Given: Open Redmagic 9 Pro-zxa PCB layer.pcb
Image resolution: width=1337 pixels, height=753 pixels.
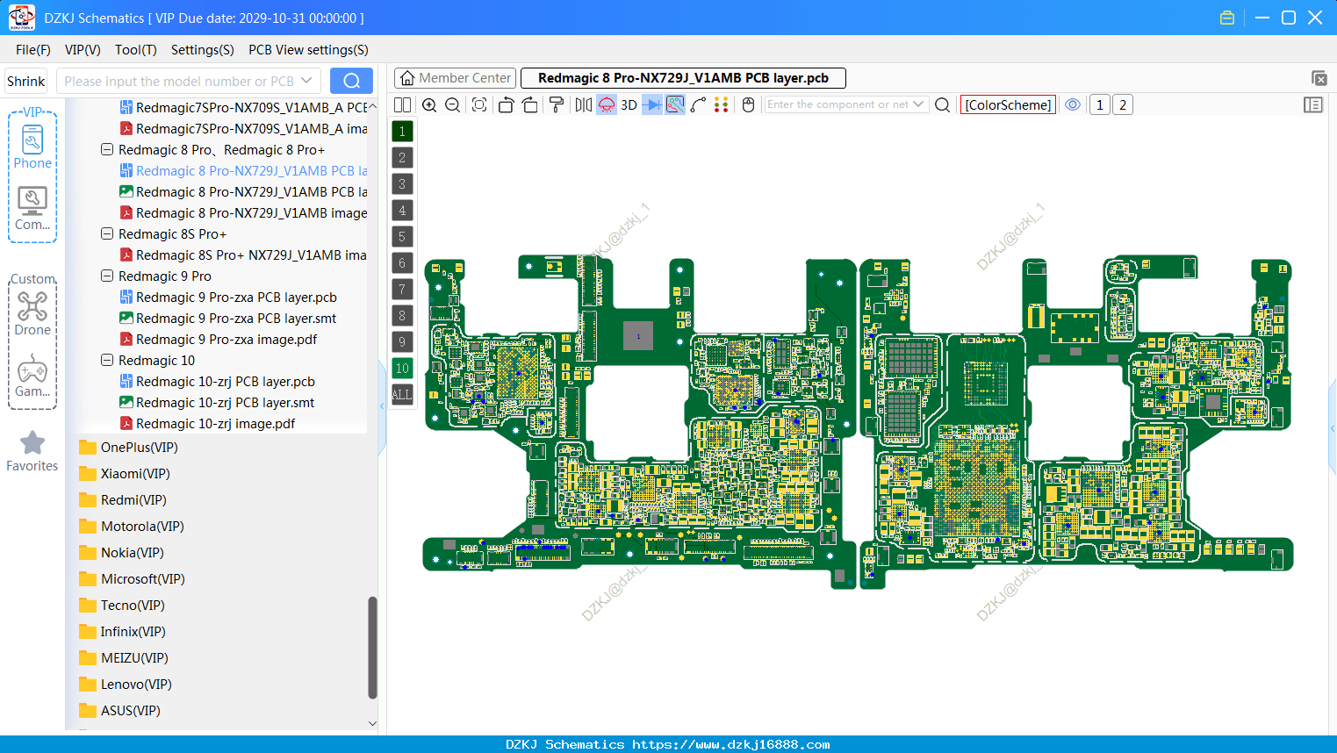Looking at the screenshot, I should coord(236,298).
